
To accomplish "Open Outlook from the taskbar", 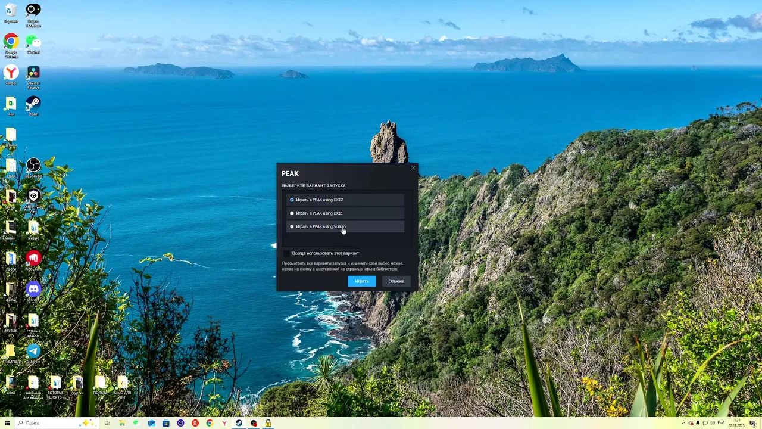I will (151, 423).
